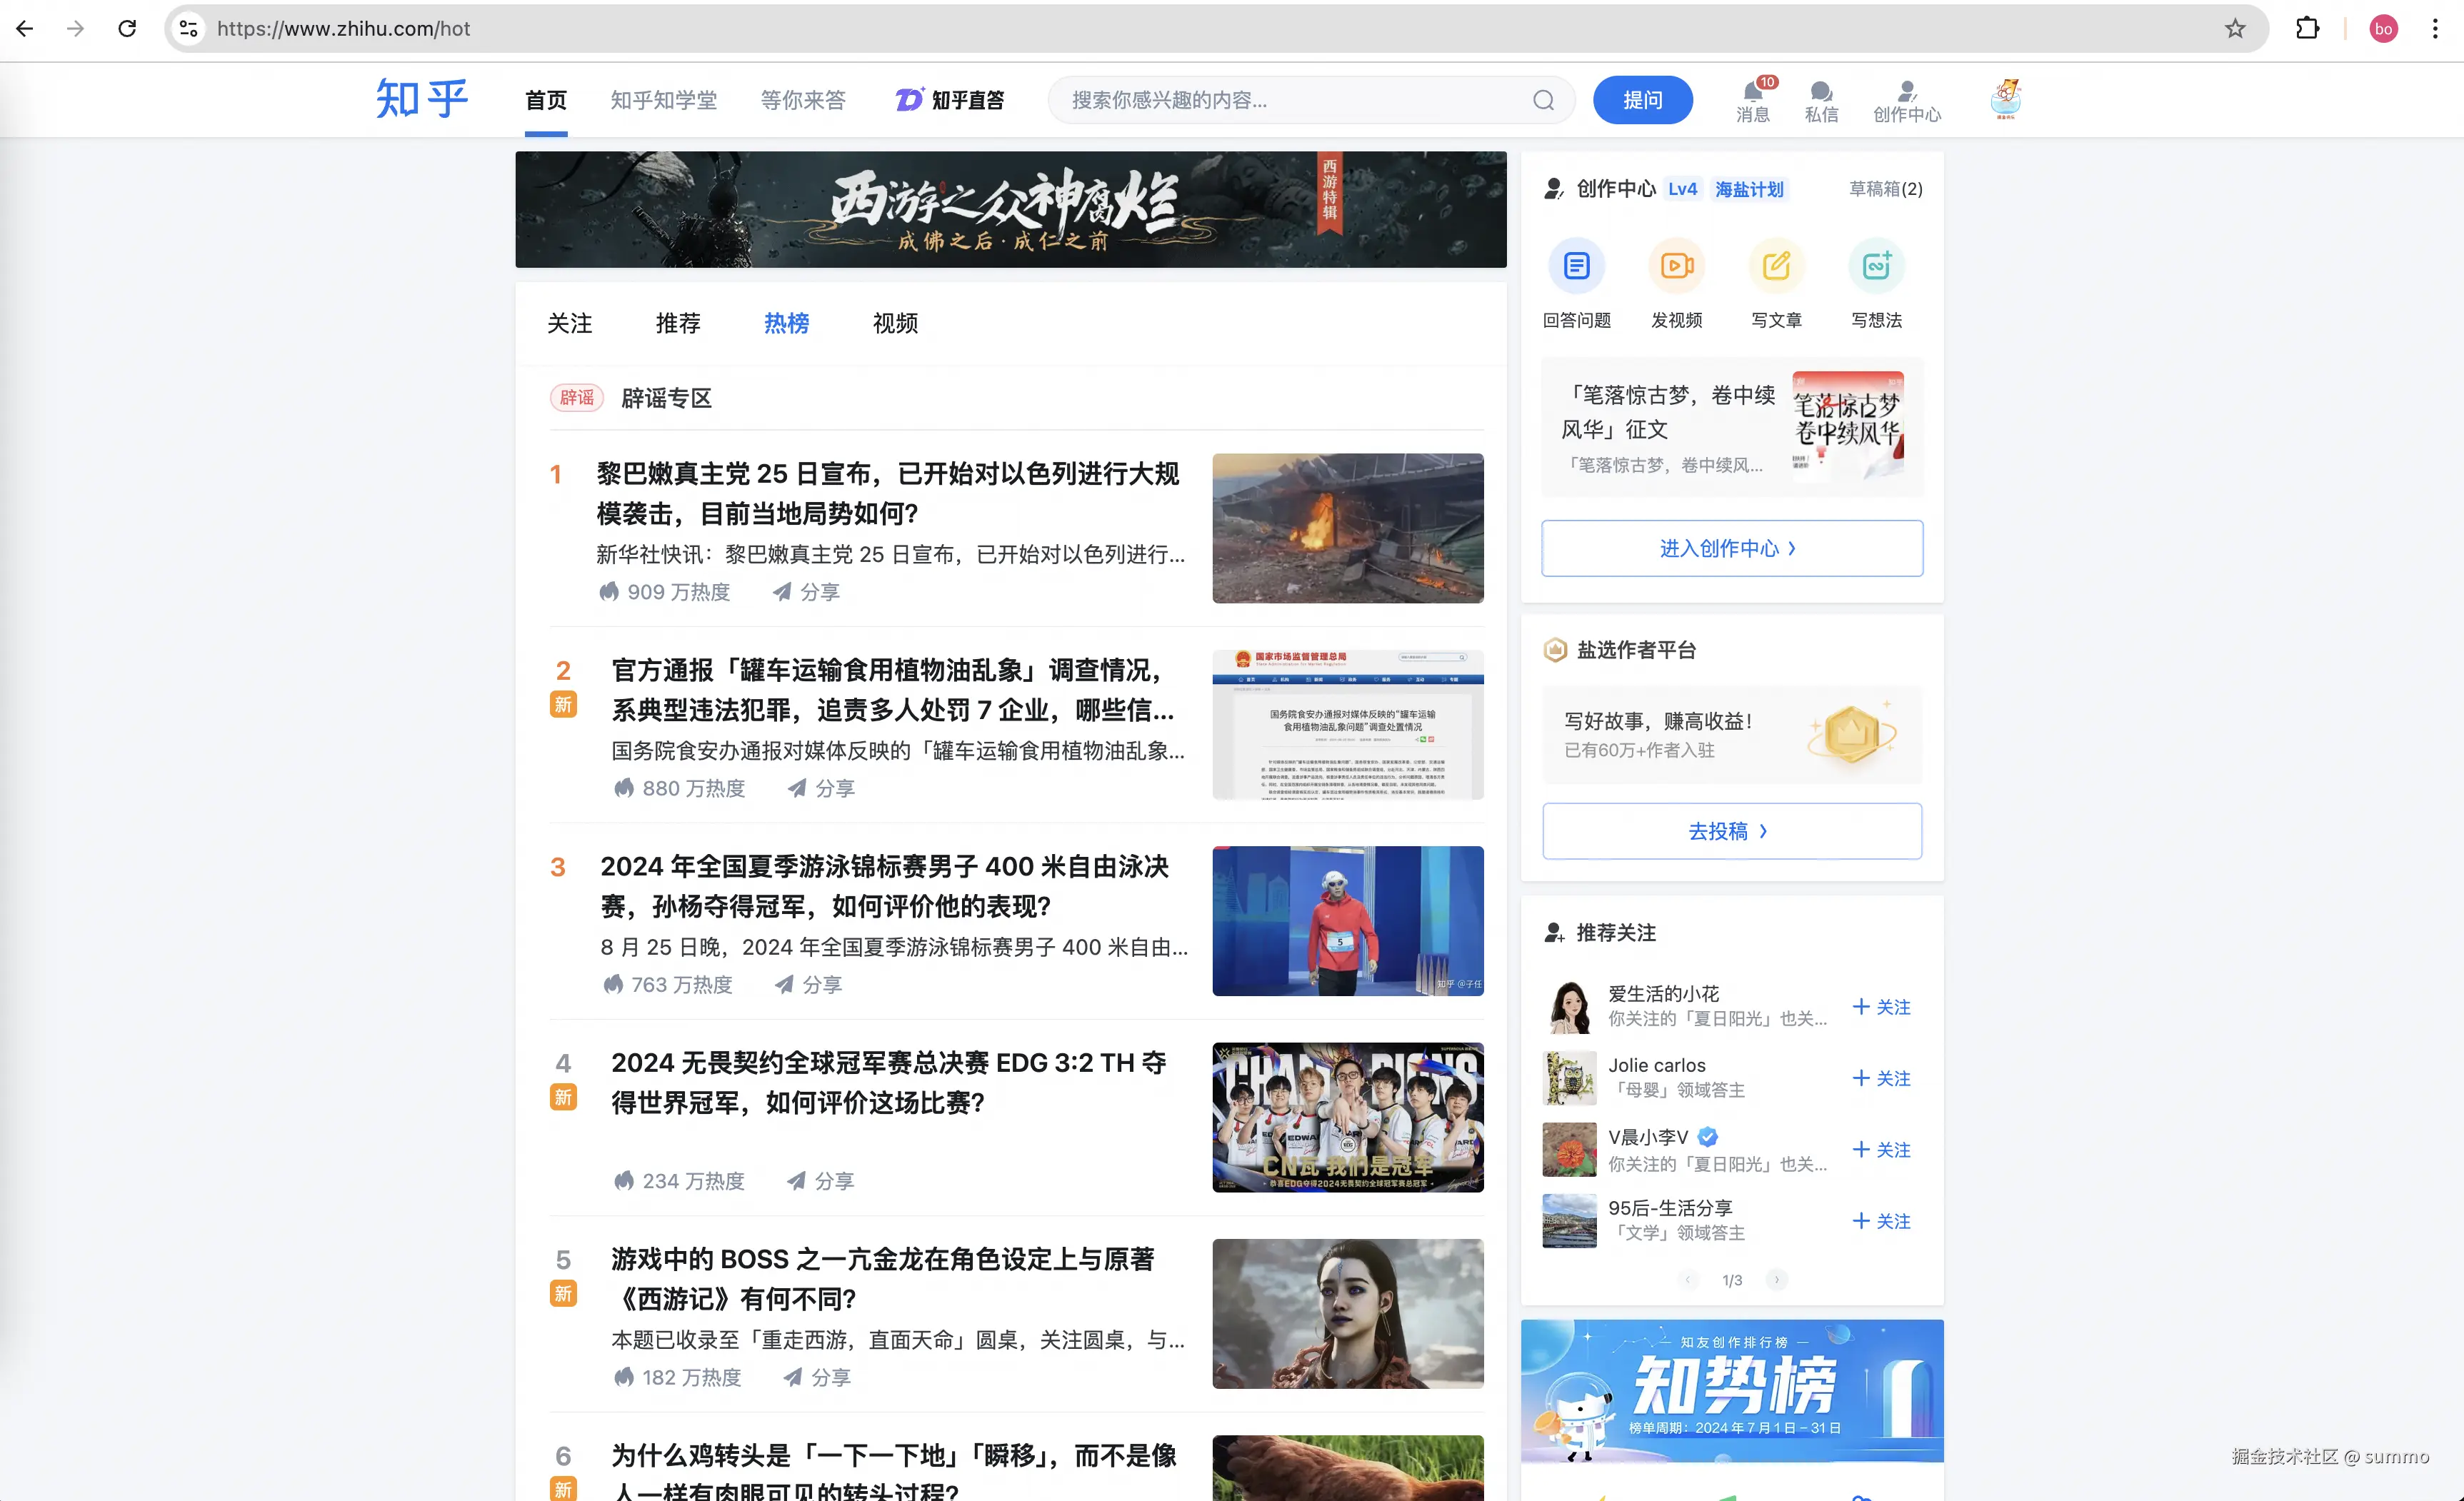Click the blue 提问 button
2464x1501 pixels.
tap(1642, 100)
